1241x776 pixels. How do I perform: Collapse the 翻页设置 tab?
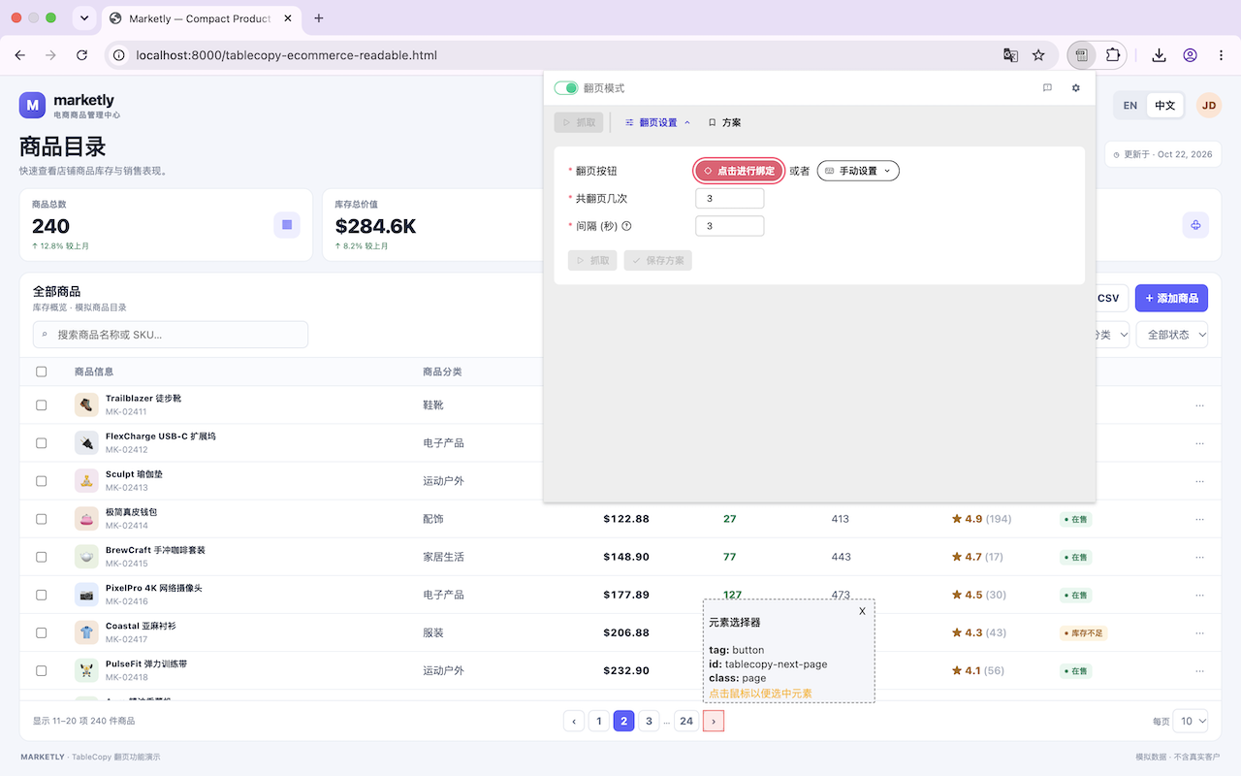point(658,123)
